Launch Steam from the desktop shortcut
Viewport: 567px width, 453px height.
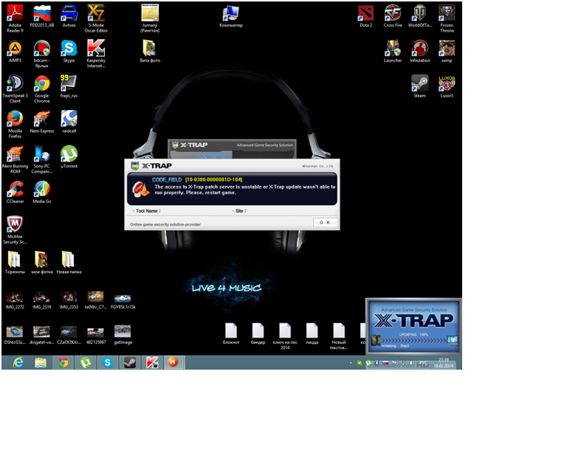coord(419,83)
